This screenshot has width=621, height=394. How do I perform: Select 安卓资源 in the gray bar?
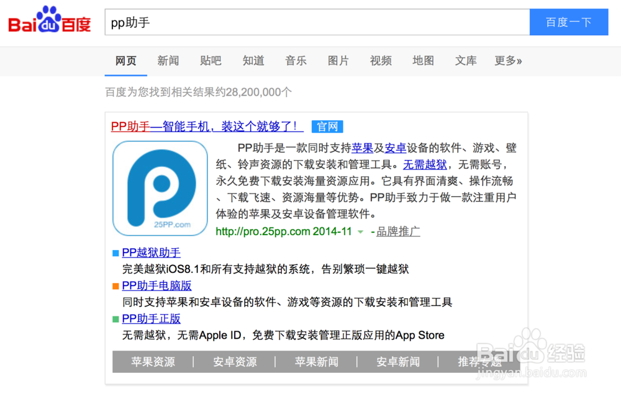(235, 362)
